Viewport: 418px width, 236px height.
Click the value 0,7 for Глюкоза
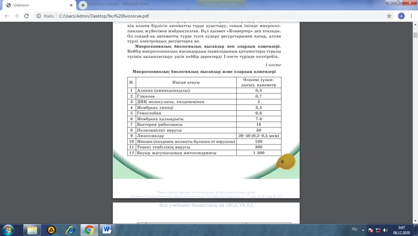258,96
